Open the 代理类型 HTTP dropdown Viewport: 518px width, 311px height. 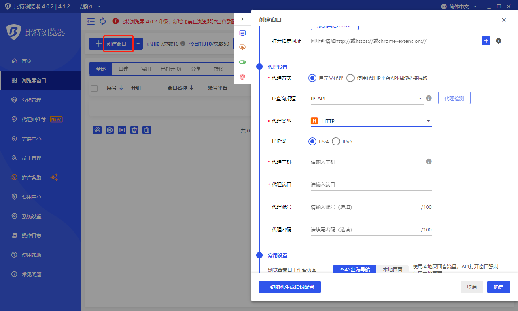click(x=371, y=121)
